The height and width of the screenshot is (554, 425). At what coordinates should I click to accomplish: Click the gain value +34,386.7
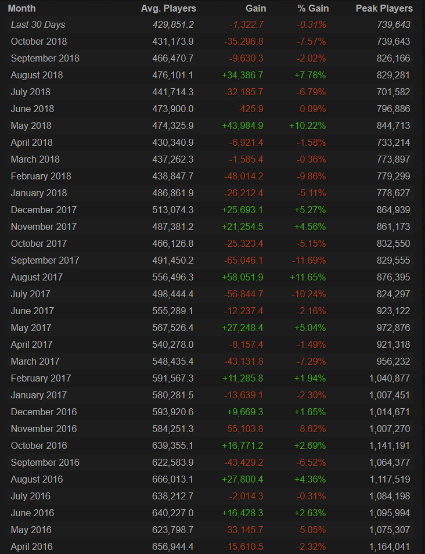[x=242, y=75]
